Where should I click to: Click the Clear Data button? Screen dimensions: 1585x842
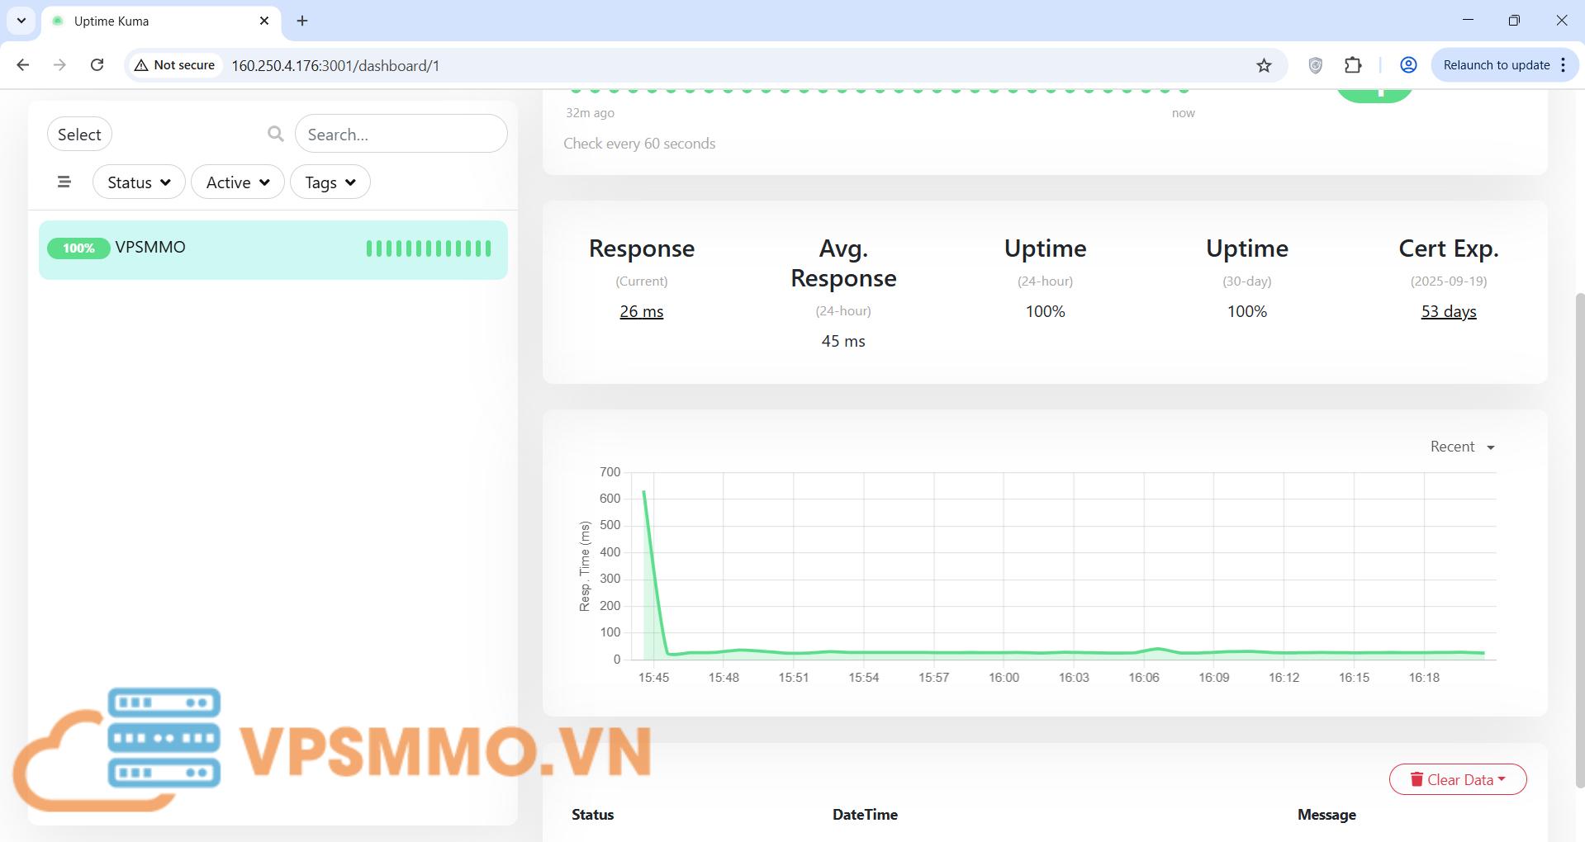click(x=1457, y=779)
